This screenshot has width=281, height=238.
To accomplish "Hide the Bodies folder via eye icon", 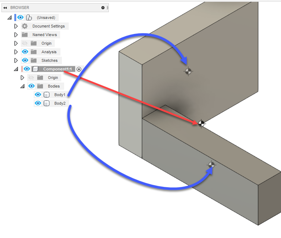I will coord(32,86).
